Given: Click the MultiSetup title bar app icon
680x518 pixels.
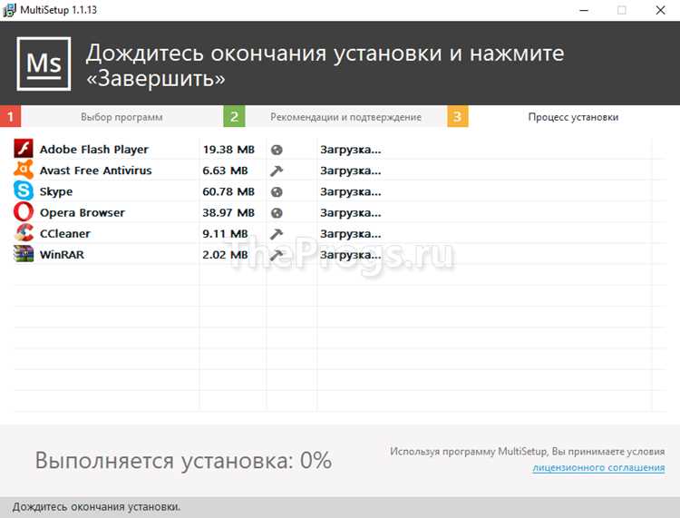Looking at the screenshot, I should point(9,10).
